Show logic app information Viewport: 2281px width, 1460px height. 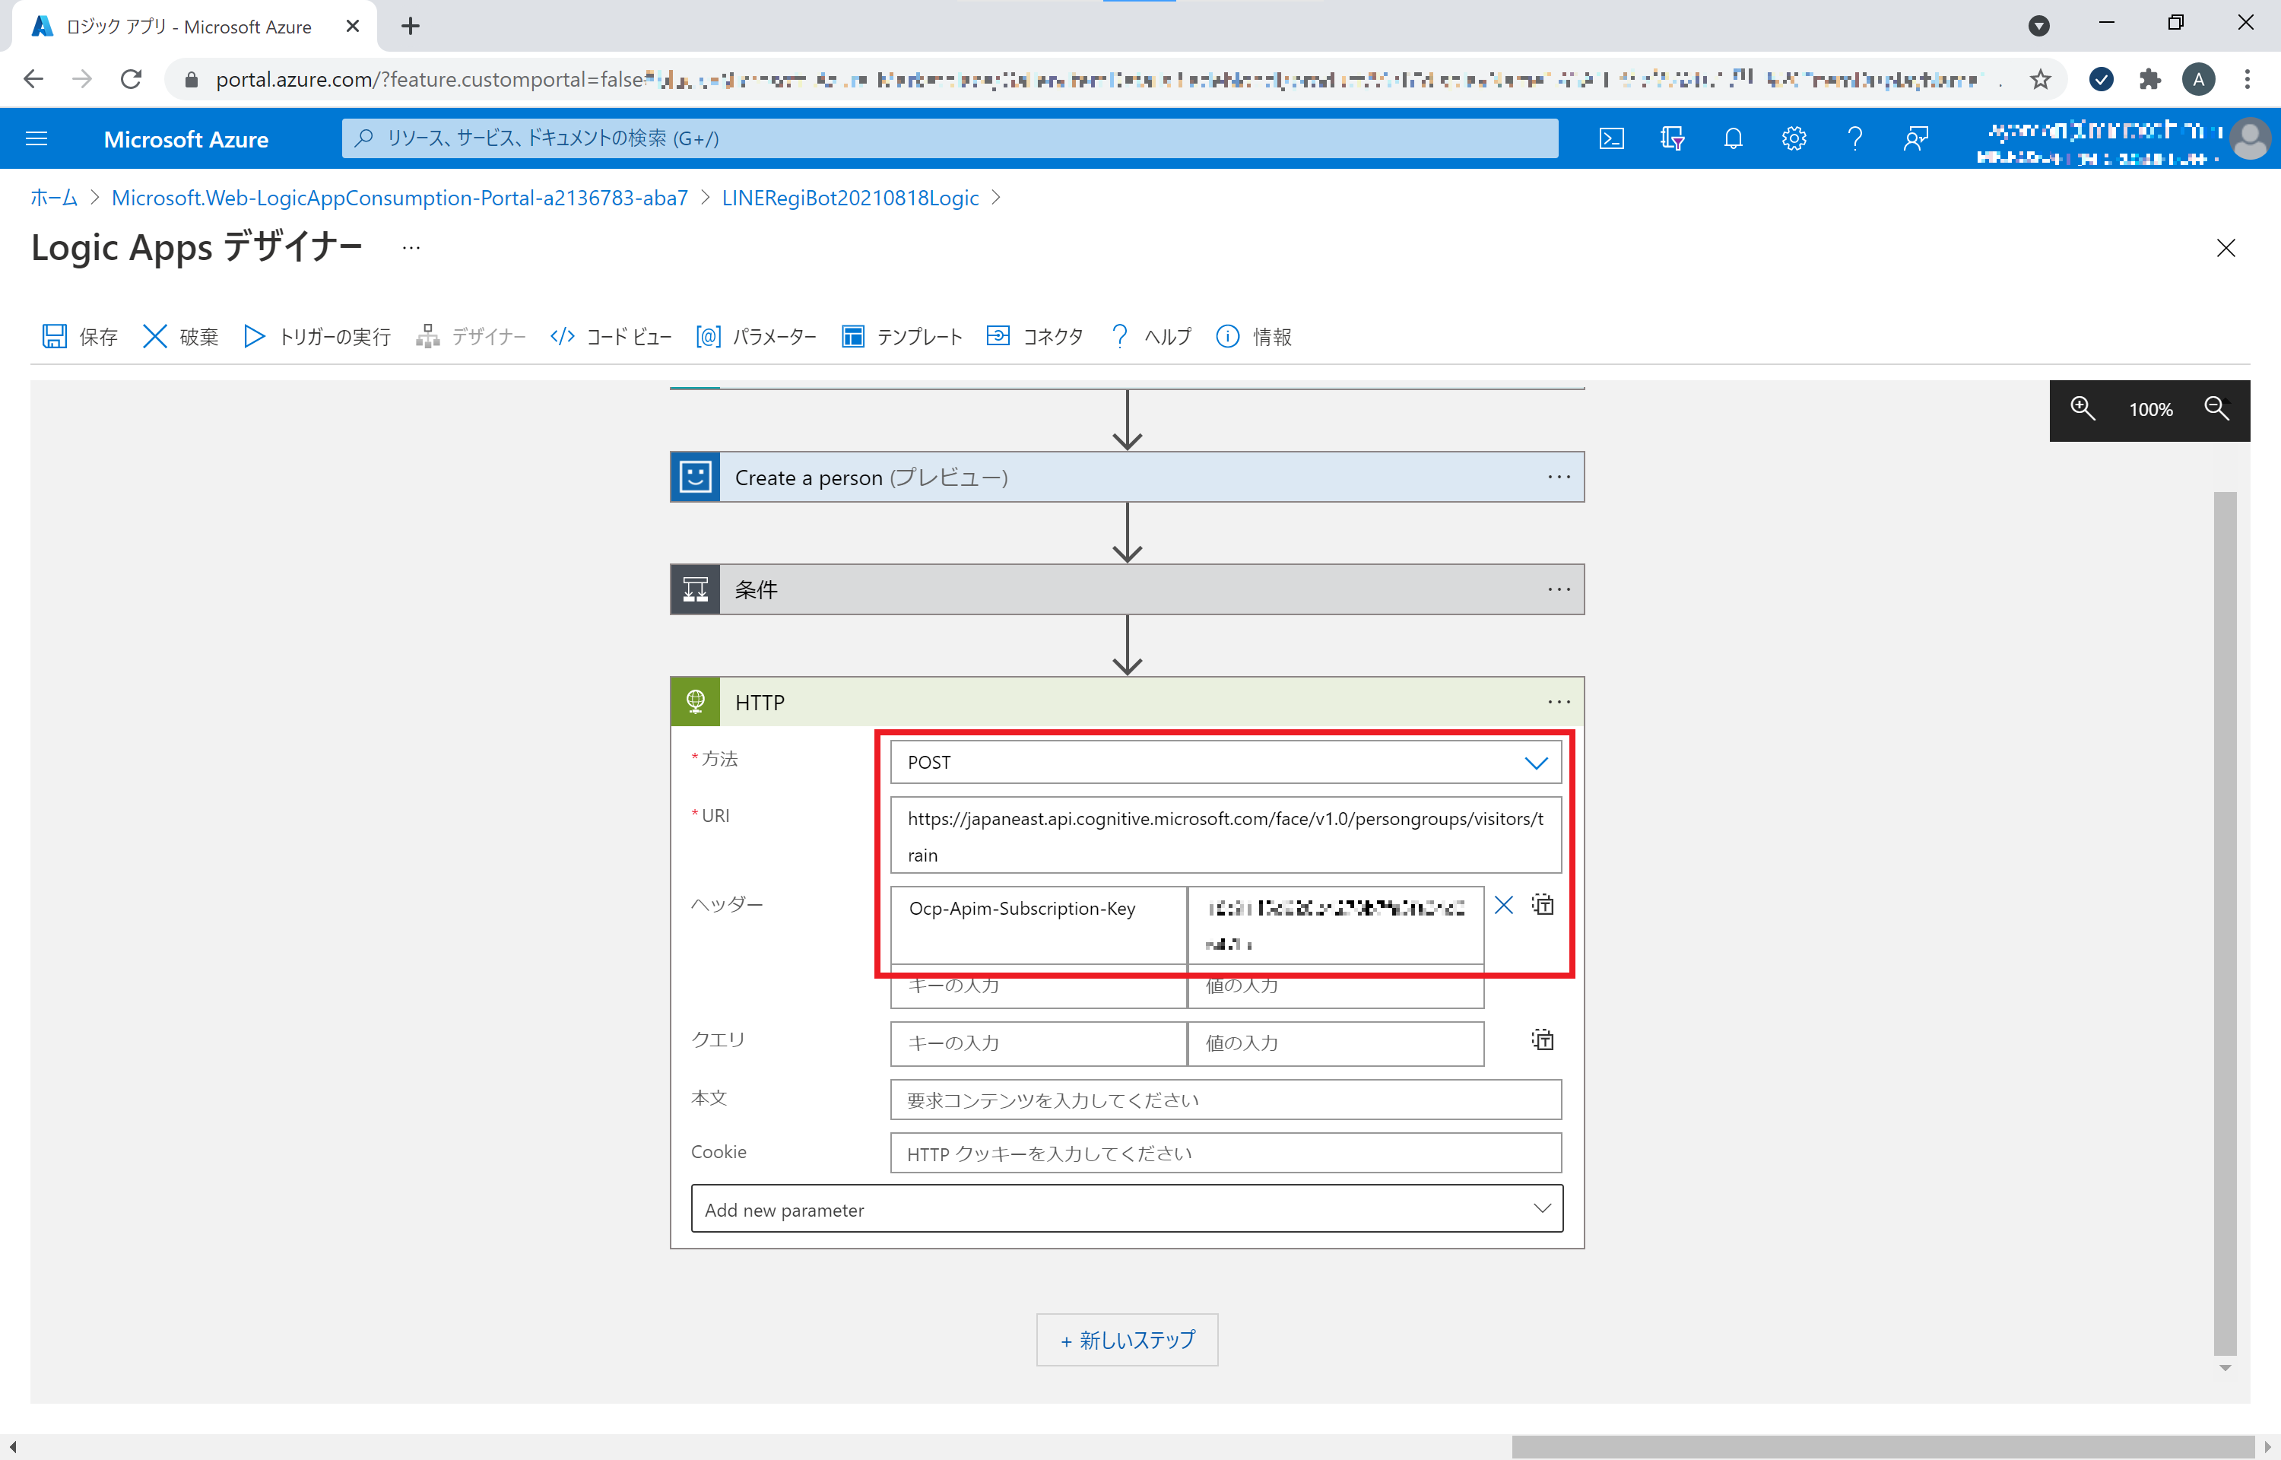pyautogui.click(x=1253, y=337)
